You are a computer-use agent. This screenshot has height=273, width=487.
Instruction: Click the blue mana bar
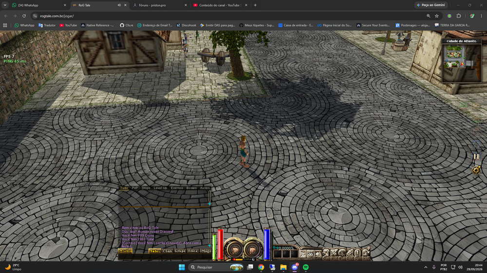click(x=266, y=244)
